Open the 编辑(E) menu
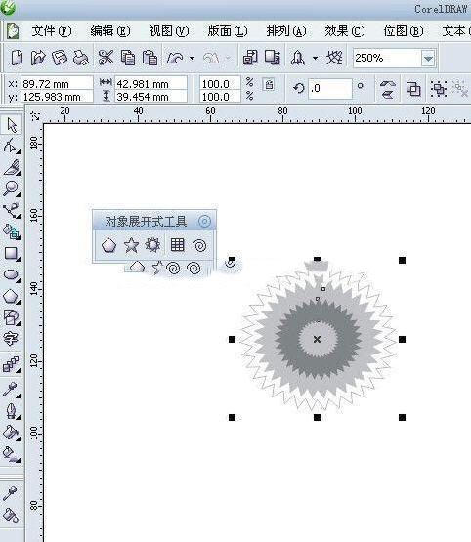This screenshot has width=471, height=542. tap(110, 31)
